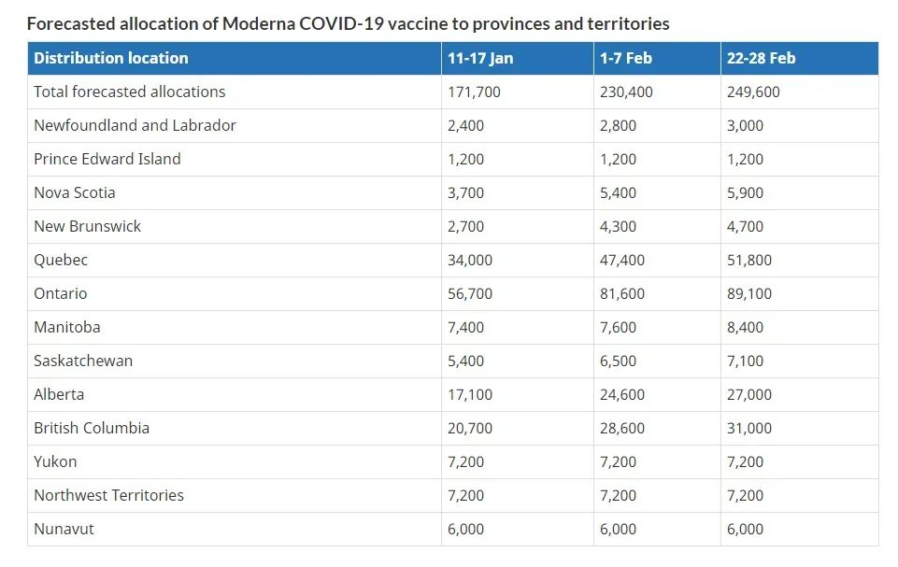Image resolution: width=898 pixels, height=567 pixels.
Task: Click the table title about Moderna vaccine allocation
Action: [x=348, y=23]
